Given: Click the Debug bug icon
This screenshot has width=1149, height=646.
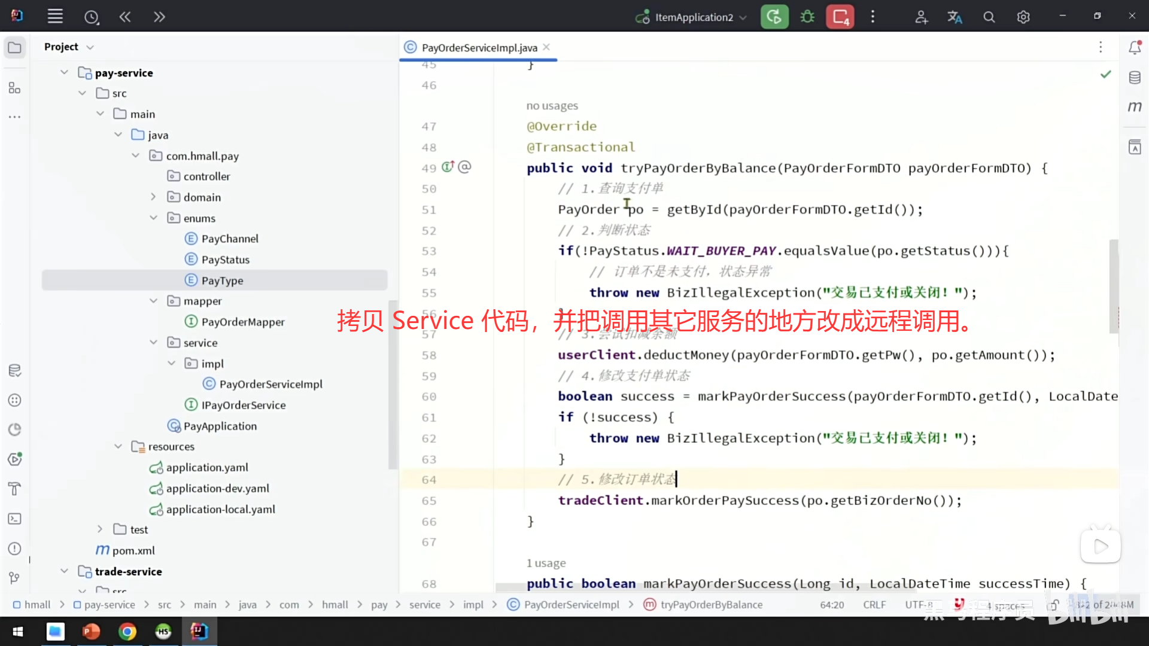Looking at the screenshot, I should (x=807, y=17).
